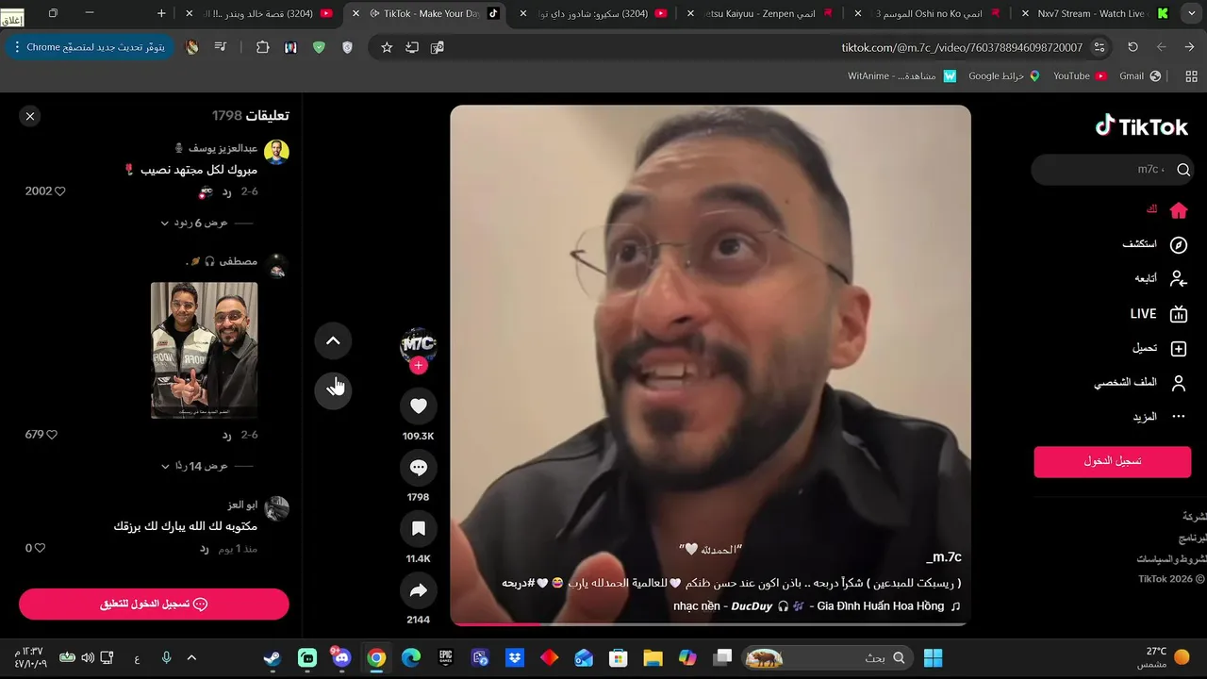
Task: Switch to the قصة خالد ويندر YouTube tab
Action: tap(261, 13)
